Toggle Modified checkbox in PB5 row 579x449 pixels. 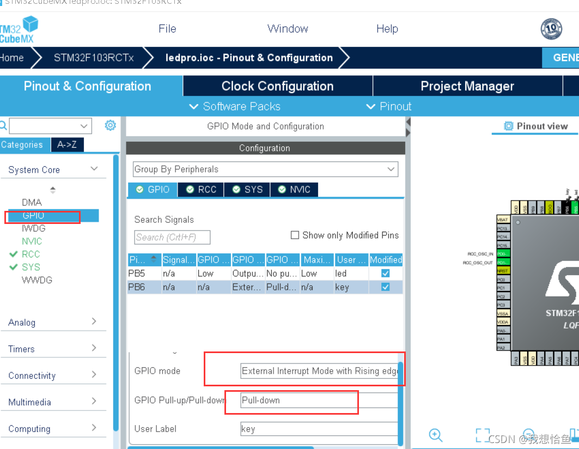point(385,273)
